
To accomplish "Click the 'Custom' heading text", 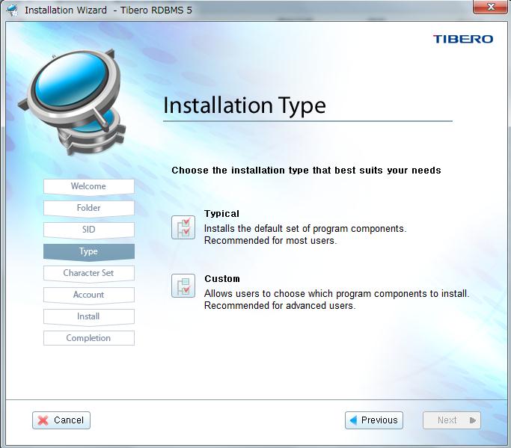I will (x=222, y=279).
